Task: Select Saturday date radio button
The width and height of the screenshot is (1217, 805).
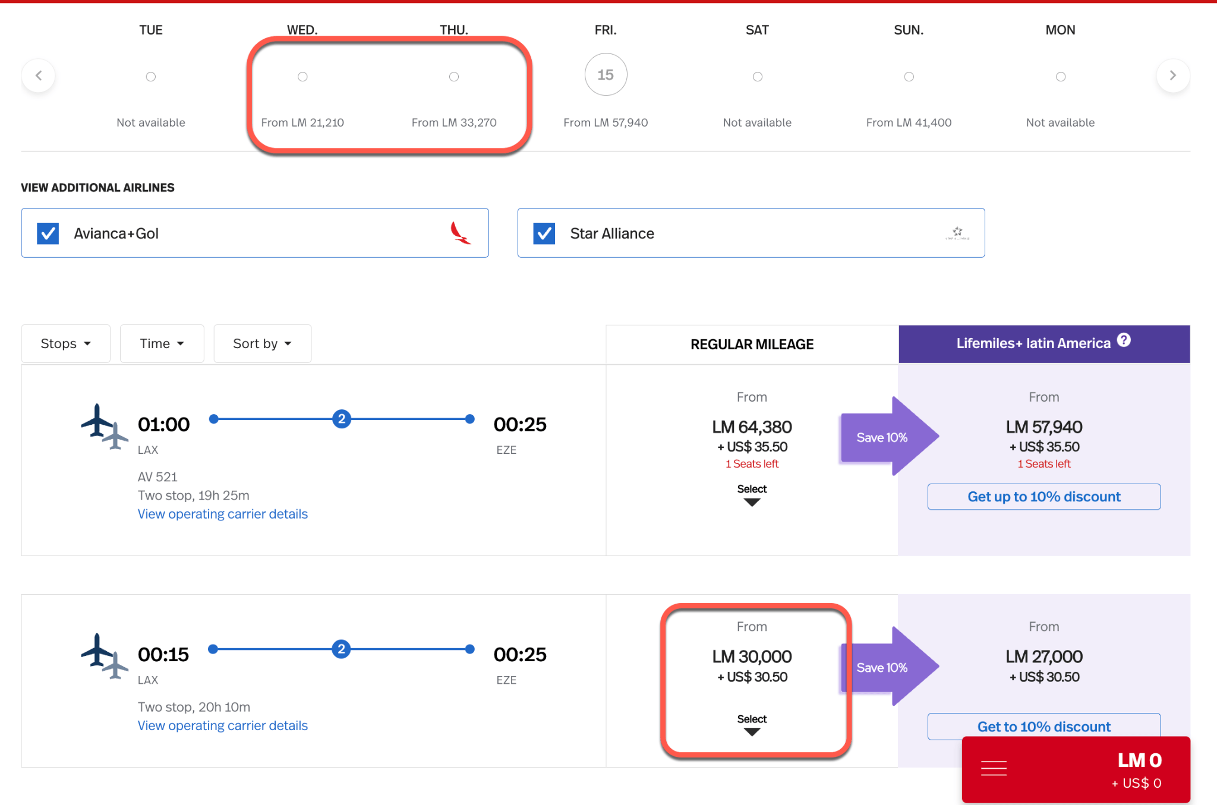Action: coord(758,77)
